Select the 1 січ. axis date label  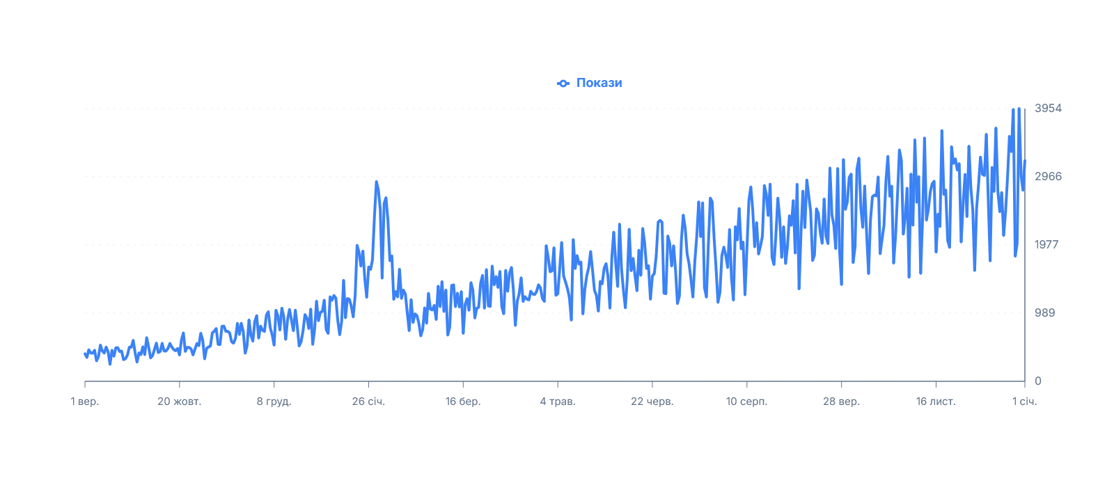click(1025, 401)
